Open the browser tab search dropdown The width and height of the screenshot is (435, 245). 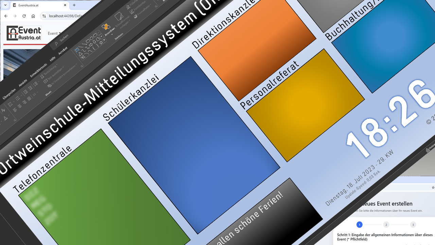point(5,5)
